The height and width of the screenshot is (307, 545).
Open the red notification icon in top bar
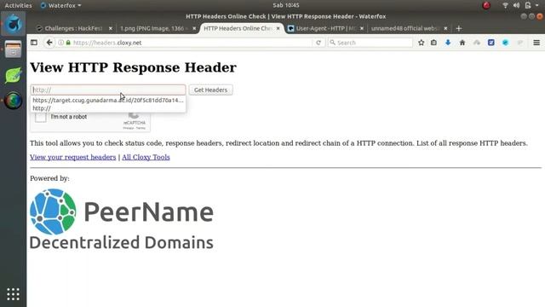486,5
